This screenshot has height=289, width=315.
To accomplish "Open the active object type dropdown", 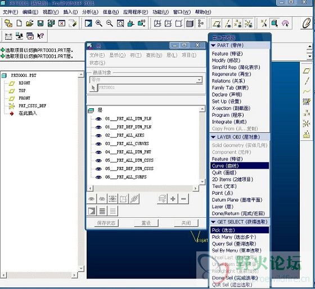I will coord(199,80).
